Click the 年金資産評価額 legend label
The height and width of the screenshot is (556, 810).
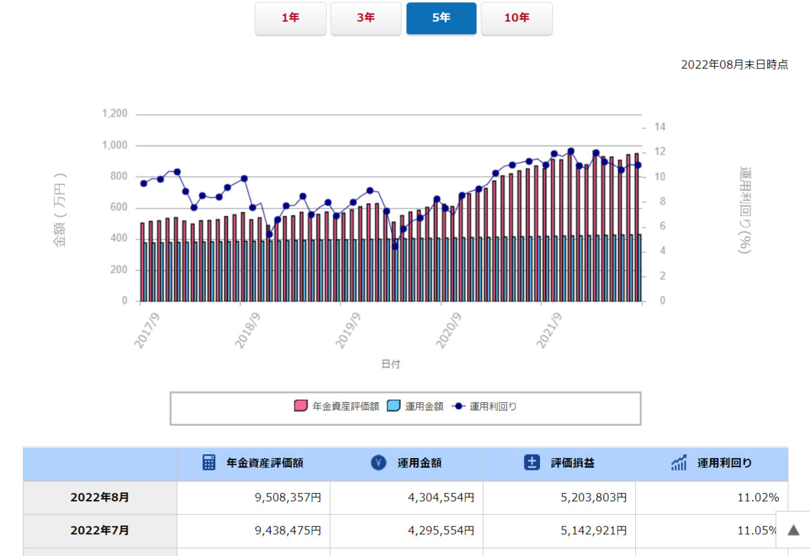(346, 406)
